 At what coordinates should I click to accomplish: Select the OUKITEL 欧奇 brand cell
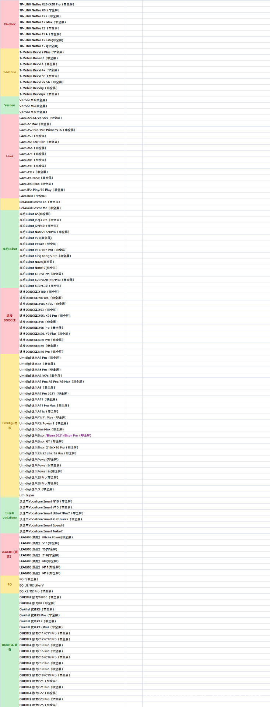point(10,650)
